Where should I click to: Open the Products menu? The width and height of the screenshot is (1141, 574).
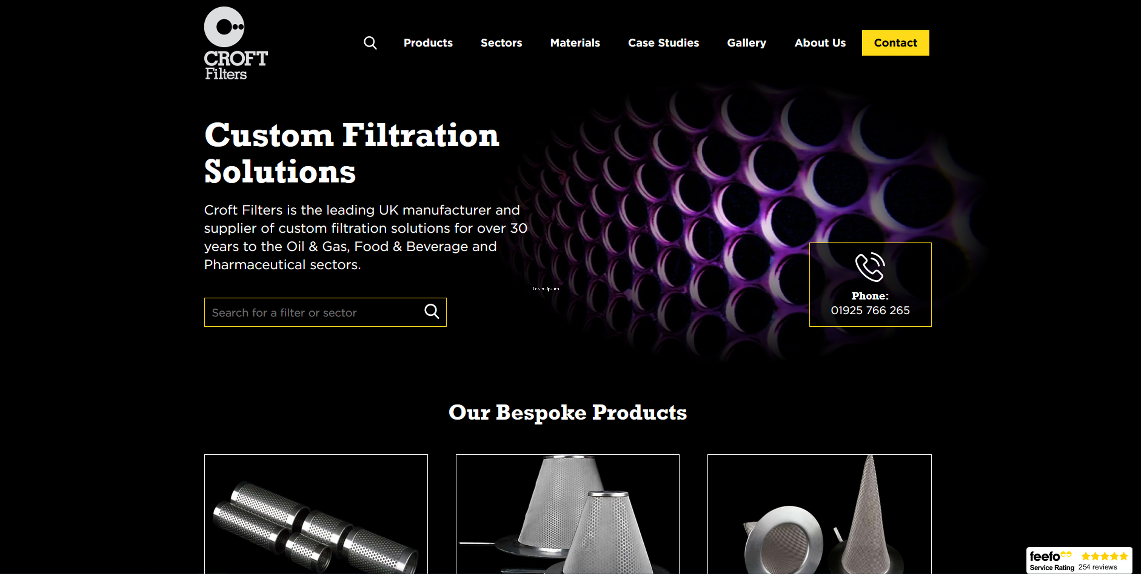pos(428,43)
